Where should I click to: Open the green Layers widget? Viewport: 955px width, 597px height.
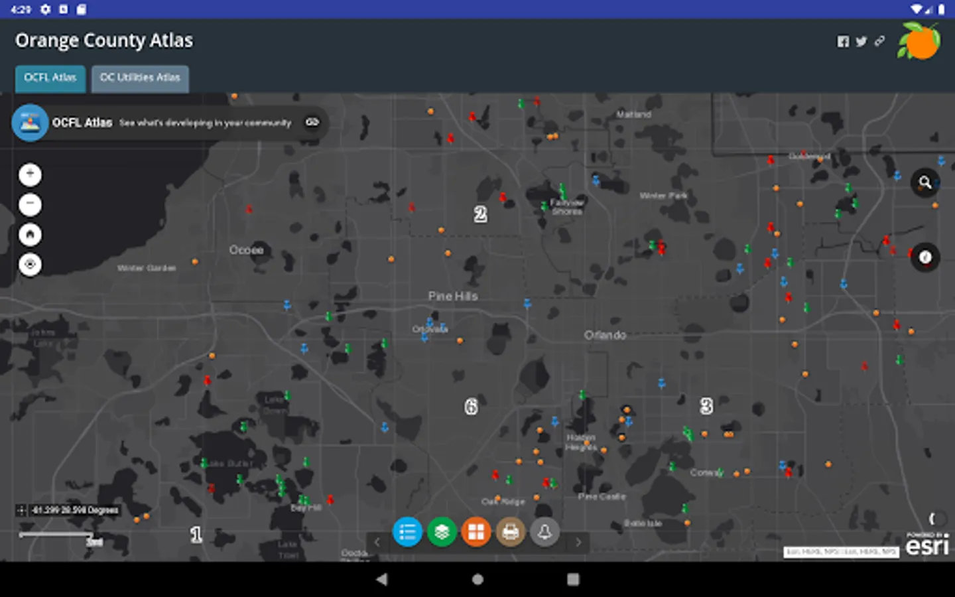tap(442, 532)
